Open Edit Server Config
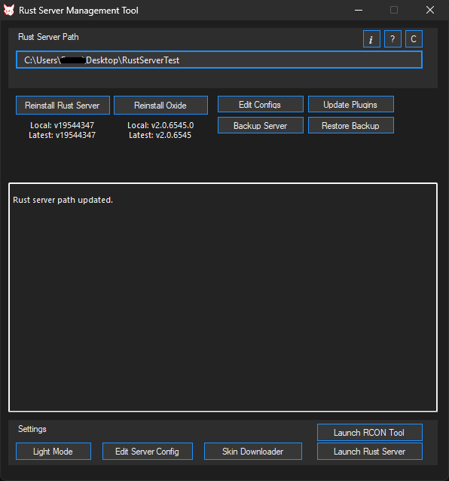The image size is (449, 481). (148, 452)
